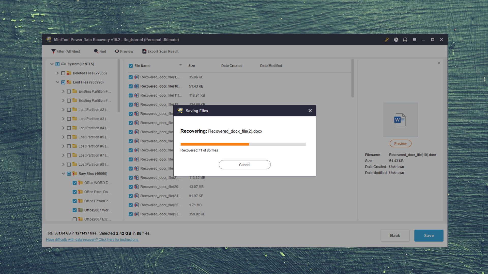This screenshot has height=274, width=488.
Task: Uncheck Recovered_docx_file(11) checkbox
Action: (x=131, y=95)
